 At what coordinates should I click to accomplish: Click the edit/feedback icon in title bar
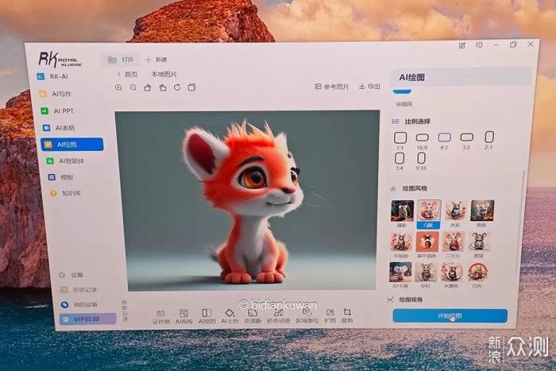(461, 45)
